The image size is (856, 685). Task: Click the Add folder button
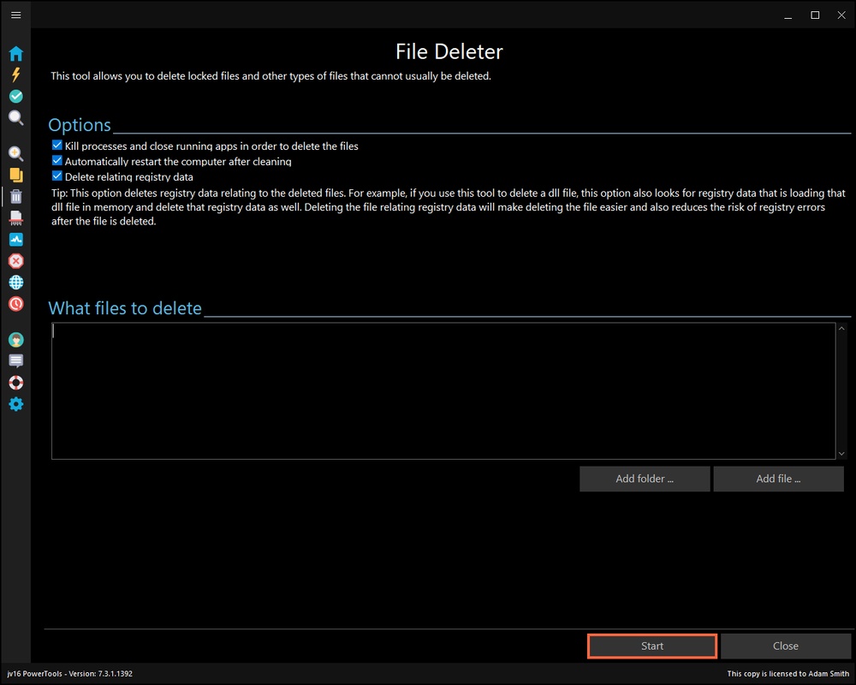[645, 479]
